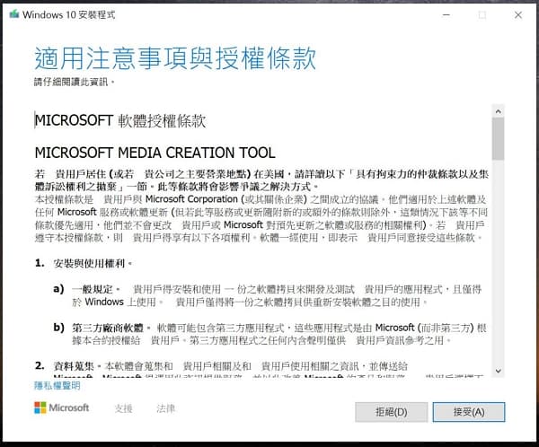
Task: Click clause a) 一般規定 text
Action: pyautogui.click(x=93, y=289)
